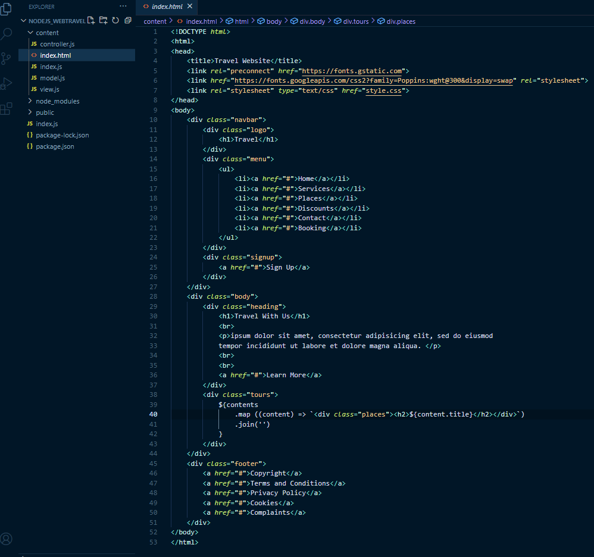Viewport: 594px width, 557px height.
Task: Click line number 28 in gutter
Action: coord(153,296)
